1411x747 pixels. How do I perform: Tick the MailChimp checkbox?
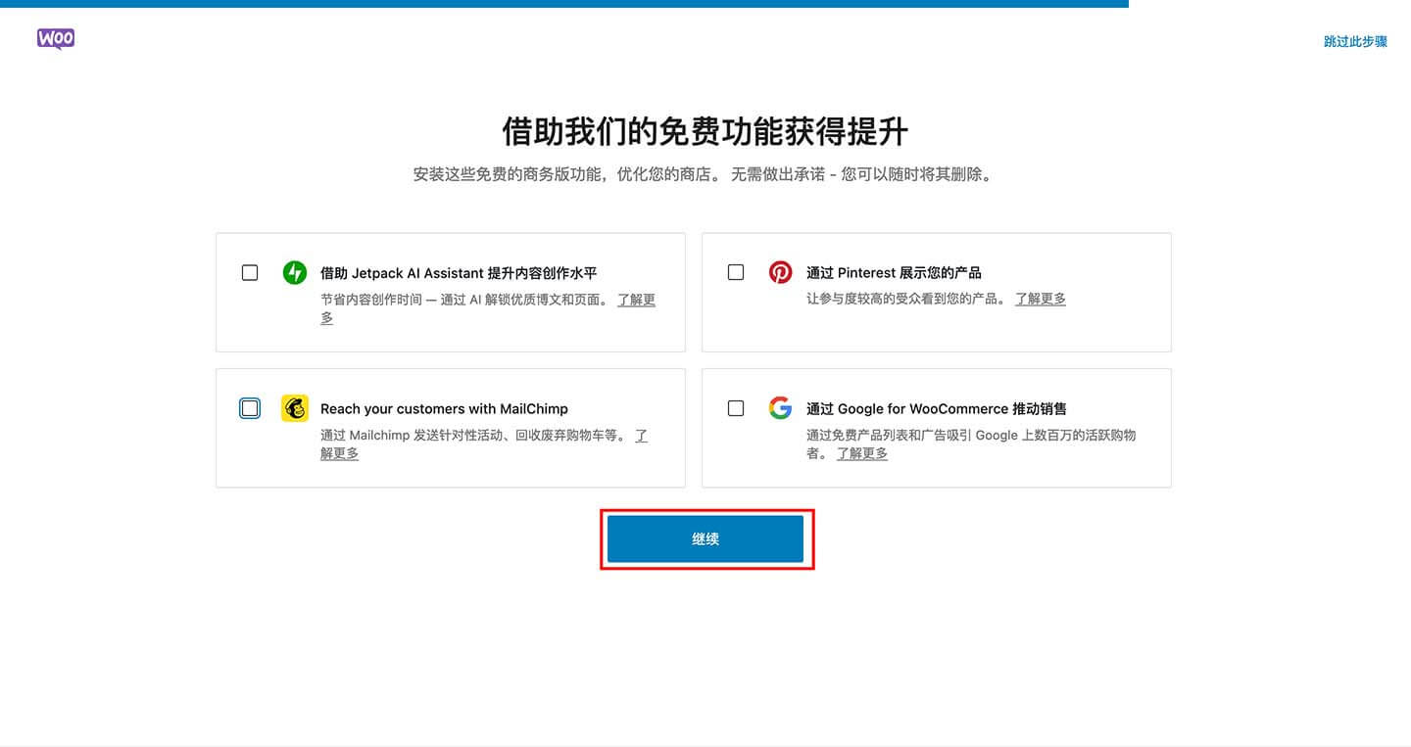250,408
